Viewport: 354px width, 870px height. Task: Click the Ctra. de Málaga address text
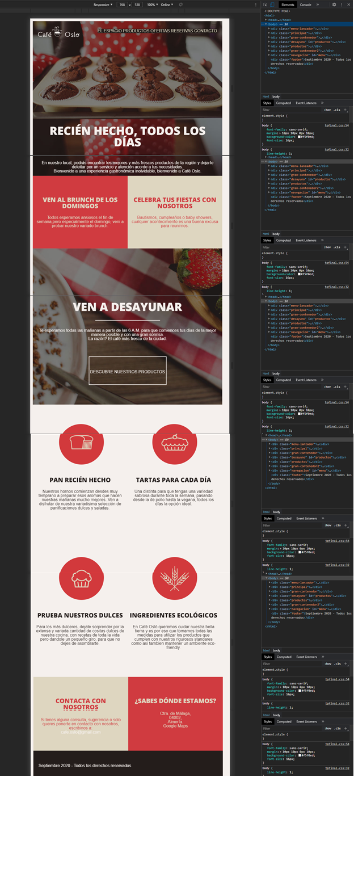tap(175, 713)
